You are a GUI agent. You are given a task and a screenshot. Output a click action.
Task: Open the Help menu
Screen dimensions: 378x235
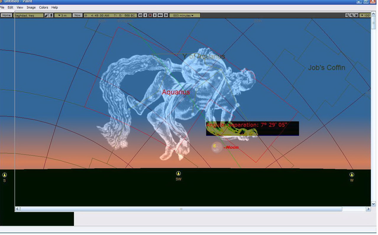(x=54, y=7)
